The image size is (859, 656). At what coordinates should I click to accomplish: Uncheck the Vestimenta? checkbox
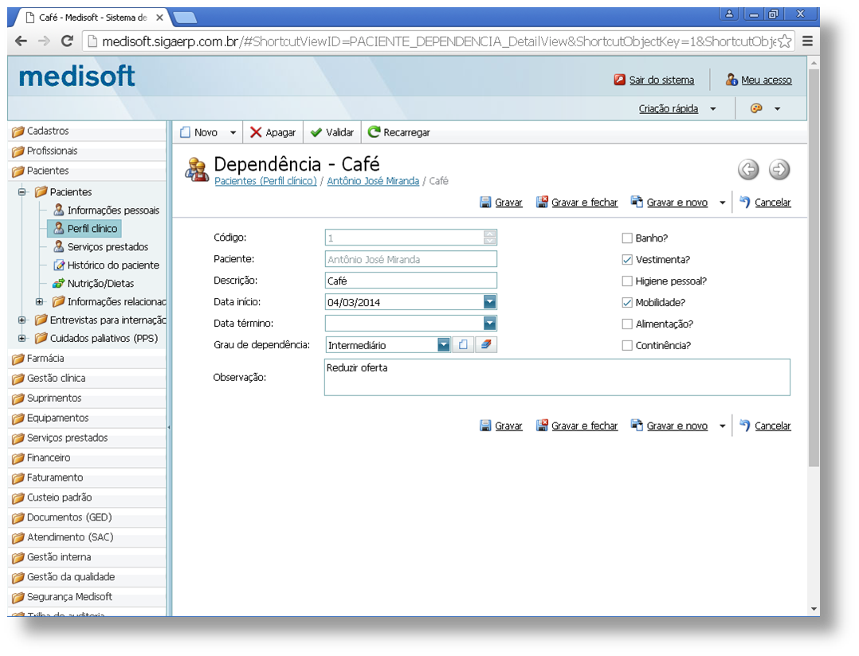627,259
